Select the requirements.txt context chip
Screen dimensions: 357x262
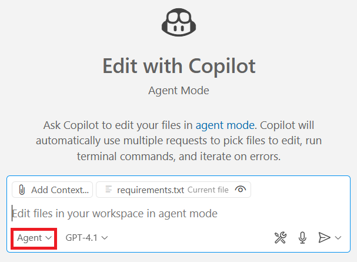click(x=151, y=190)
